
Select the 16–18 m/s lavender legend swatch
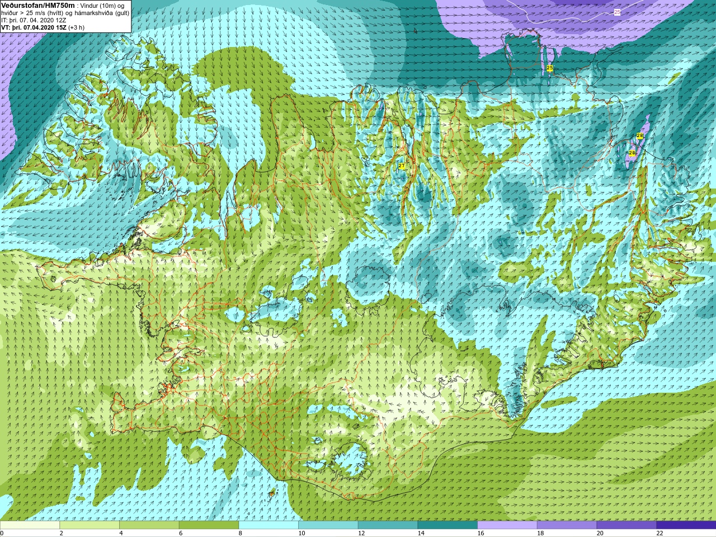point(507,525)
